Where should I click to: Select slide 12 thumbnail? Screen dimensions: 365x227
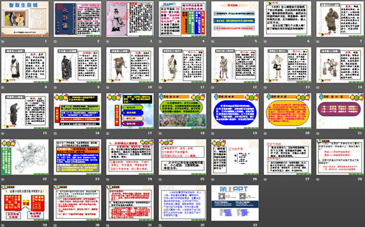pos(235,65)
